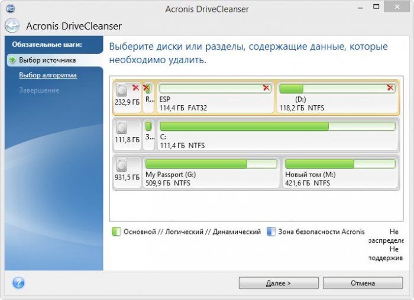Click the back arrow in the header

tap(12, 26)
